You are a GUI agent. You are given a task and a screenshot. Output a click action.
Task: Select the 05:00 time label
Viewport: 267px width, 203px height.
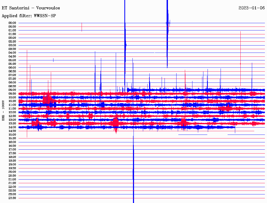pos(12,60)
